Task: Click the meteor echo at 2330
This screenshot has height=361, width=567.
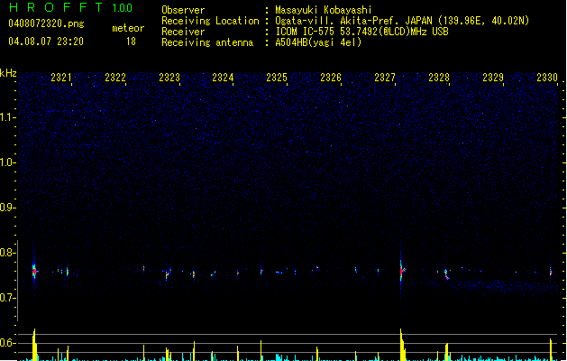Action: coord(551,272)
